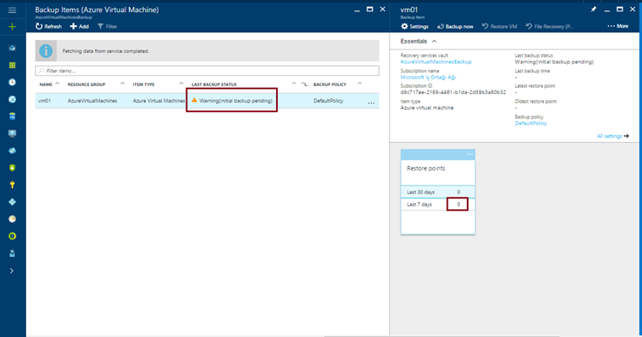Focus the Filter items search box
This screenshot has height=337, width=642.
coord(207,71)
